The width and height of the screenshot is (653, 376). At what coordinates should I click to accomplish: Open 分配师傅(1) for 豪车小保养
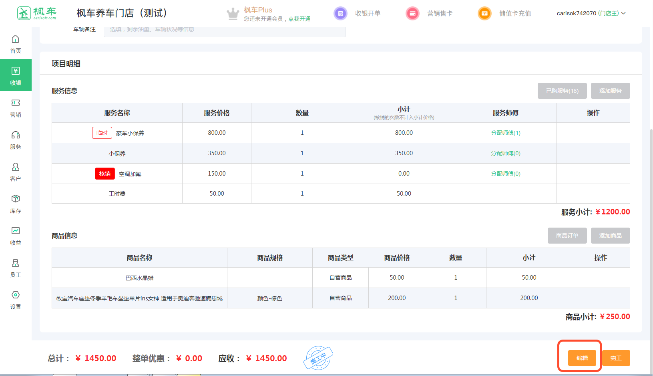pos(506,133)
